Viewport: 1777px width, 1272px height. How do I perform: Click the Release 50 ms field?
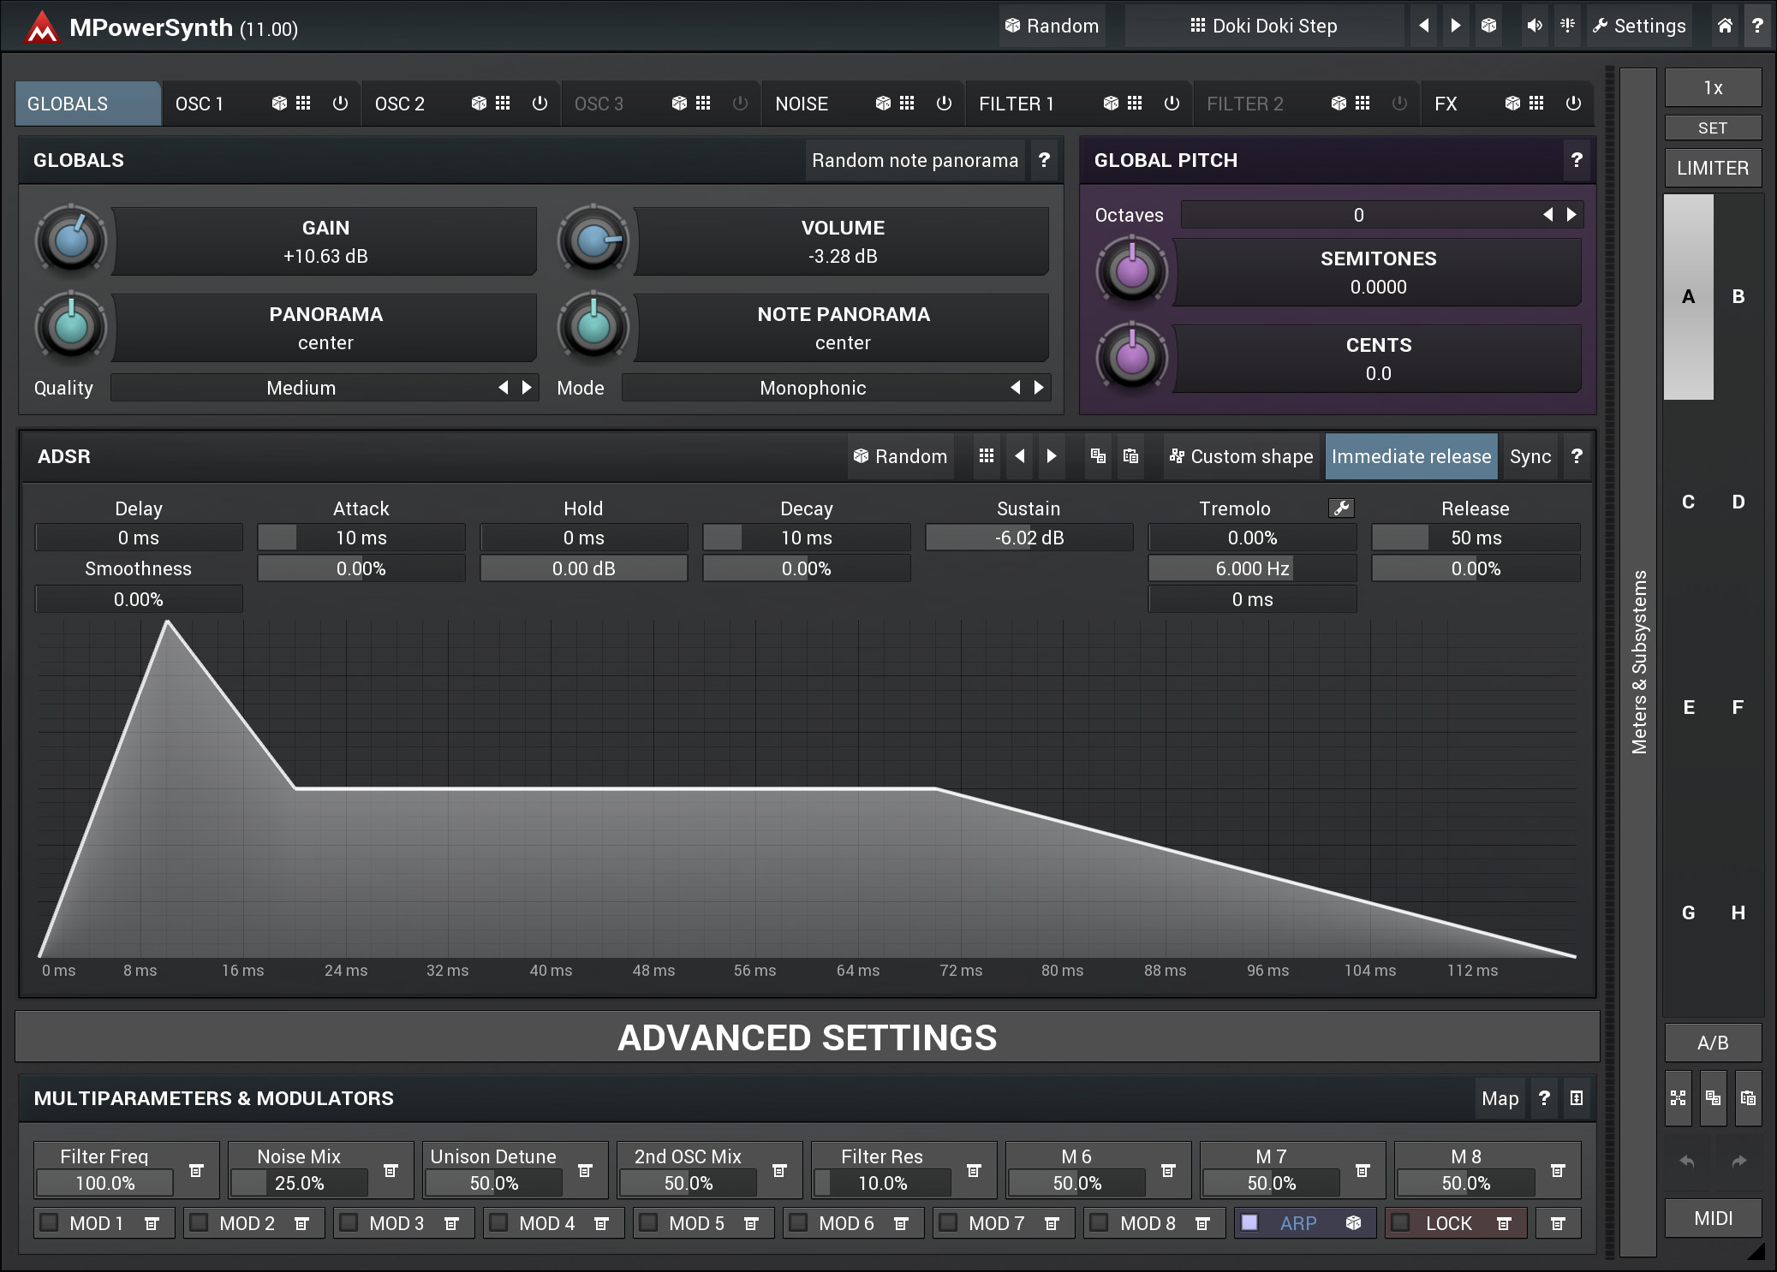pos(1476,538)
